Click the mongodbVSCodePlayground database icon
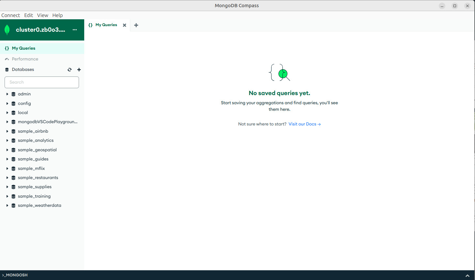 (13, 122)
